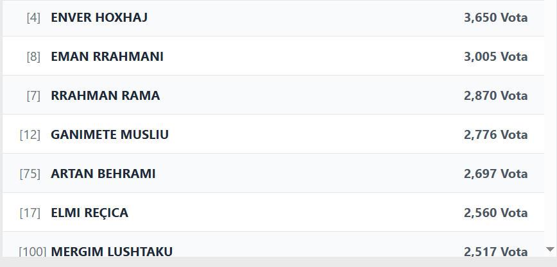Image resolution: width=557 pixels, height=267 pixels.
Task: Click the 2,560 Vota value
Action: click(x=495, y=213)
